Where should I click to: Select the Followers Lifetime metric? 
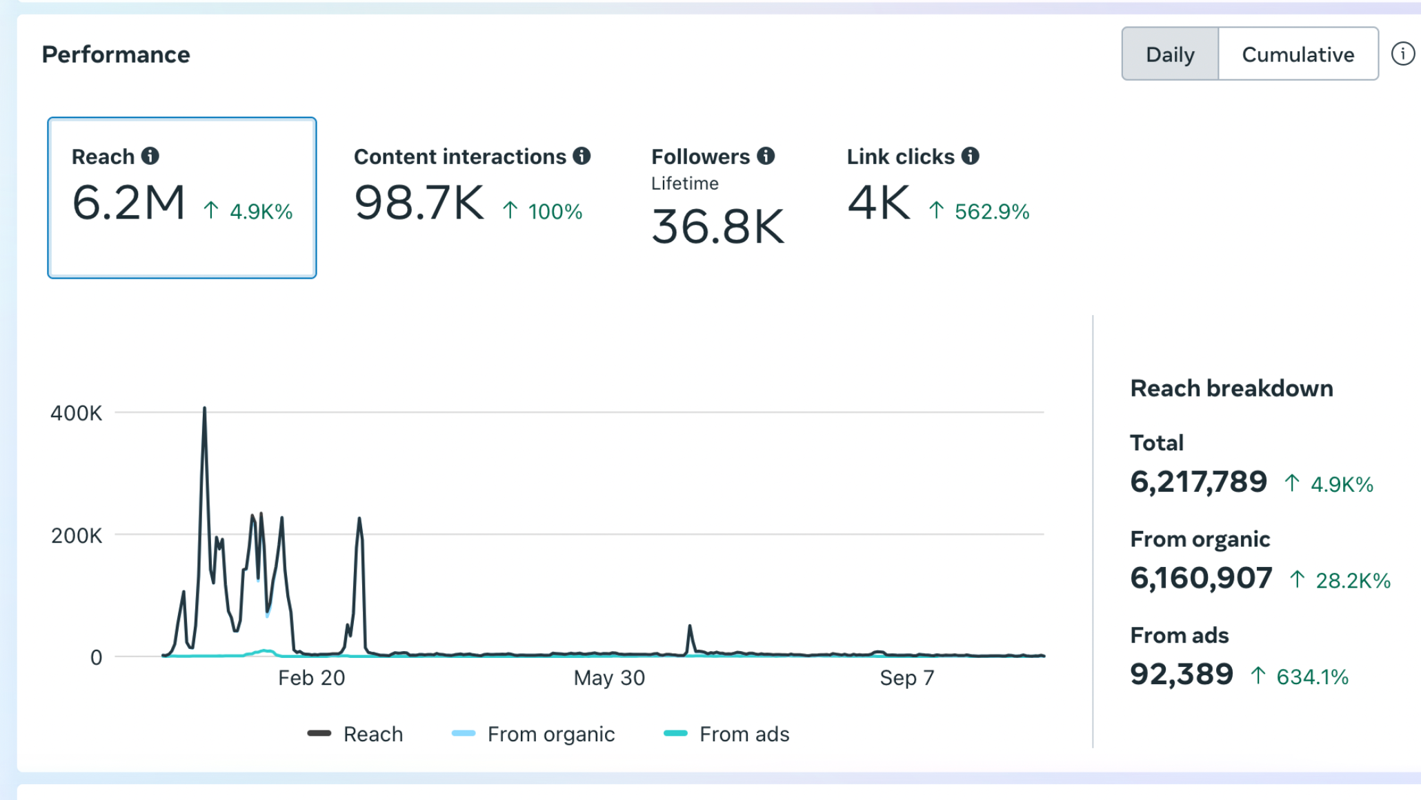pos(717,200)
